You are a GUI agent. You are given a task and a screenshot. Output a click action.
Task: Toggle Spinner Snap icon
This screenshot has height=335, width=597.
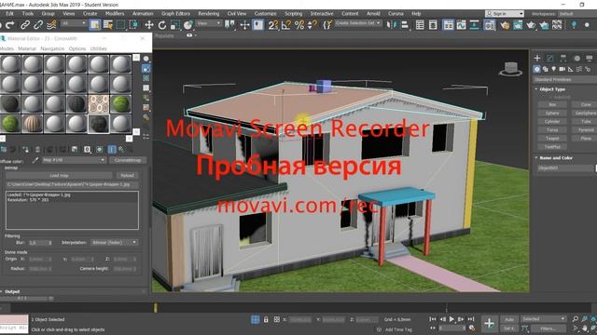312,25
